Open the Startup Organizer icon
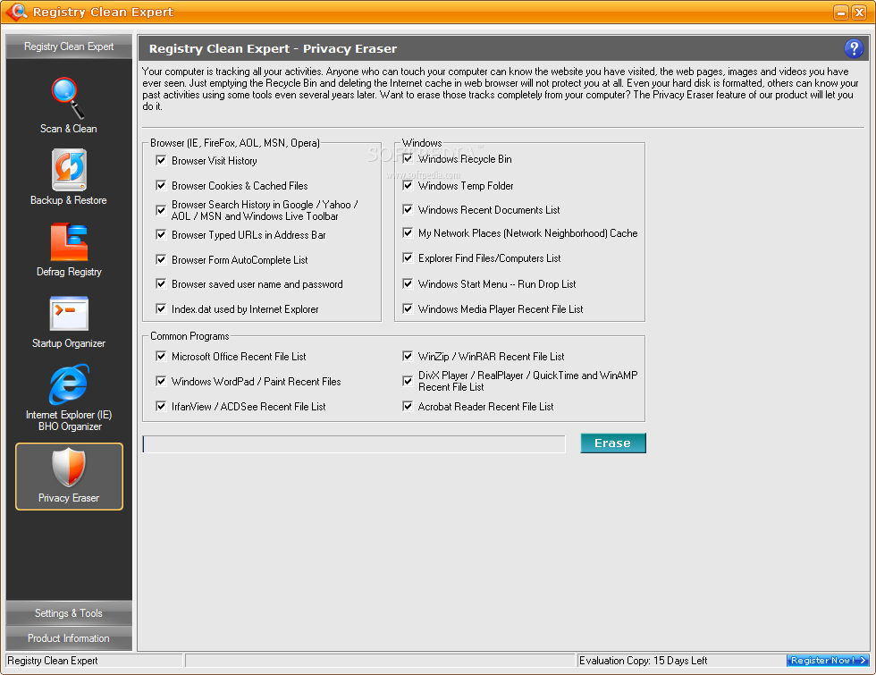The image size is (876, 675). point(69,314)
